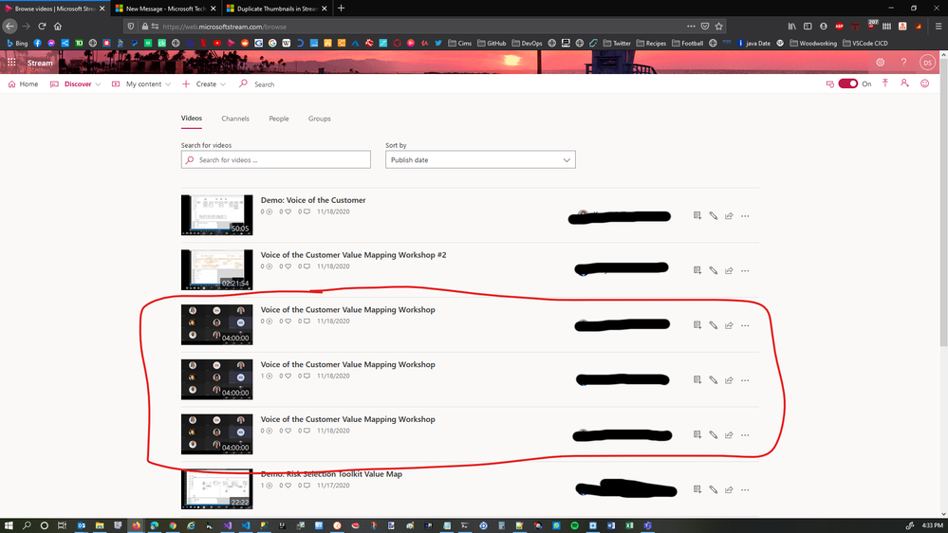Click the upload video arrow icon
This screenshot has height=533, width=948.
tap(885, 83)
